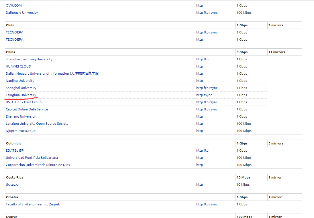Screen dimensions: 314x218
Task: Click http link in the HUAWEI CLOUD row
Action: (199, 66)
